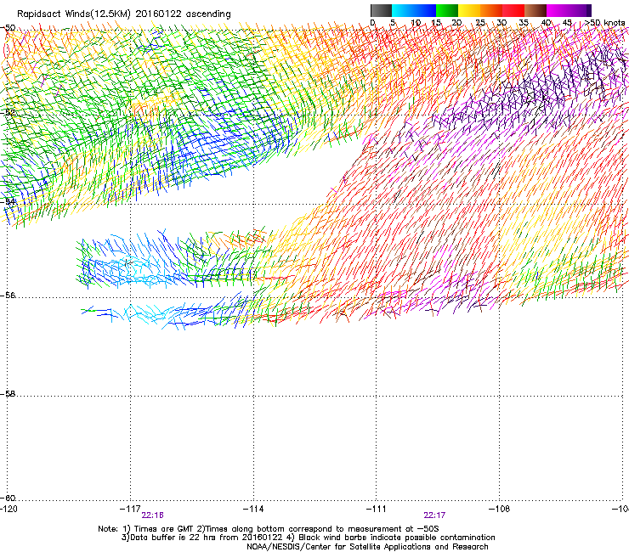
Task: Click the -111 longitude axis label
Action: tap(377, 509)
